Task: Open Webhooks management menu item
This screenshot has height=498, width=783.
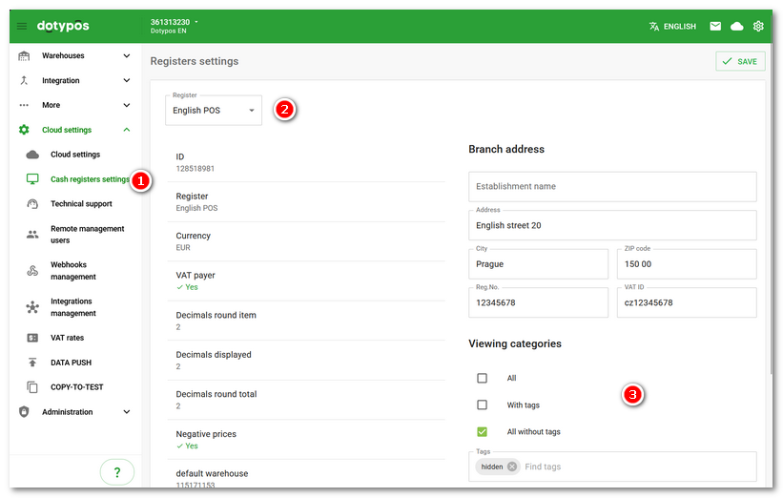Action: [x=75, y=271]
